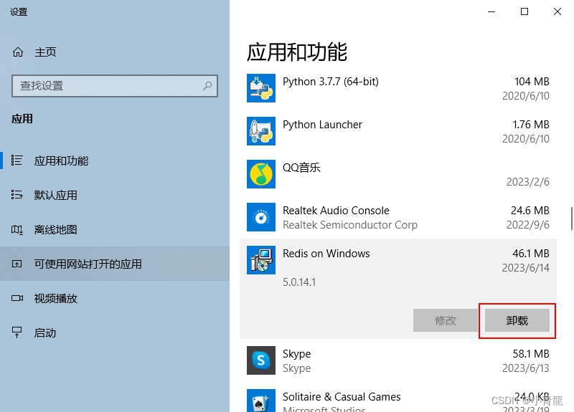This screenshot has width=574, height=412.
Task: Click the QQ音乐 app icon
Action: (261, 174)
